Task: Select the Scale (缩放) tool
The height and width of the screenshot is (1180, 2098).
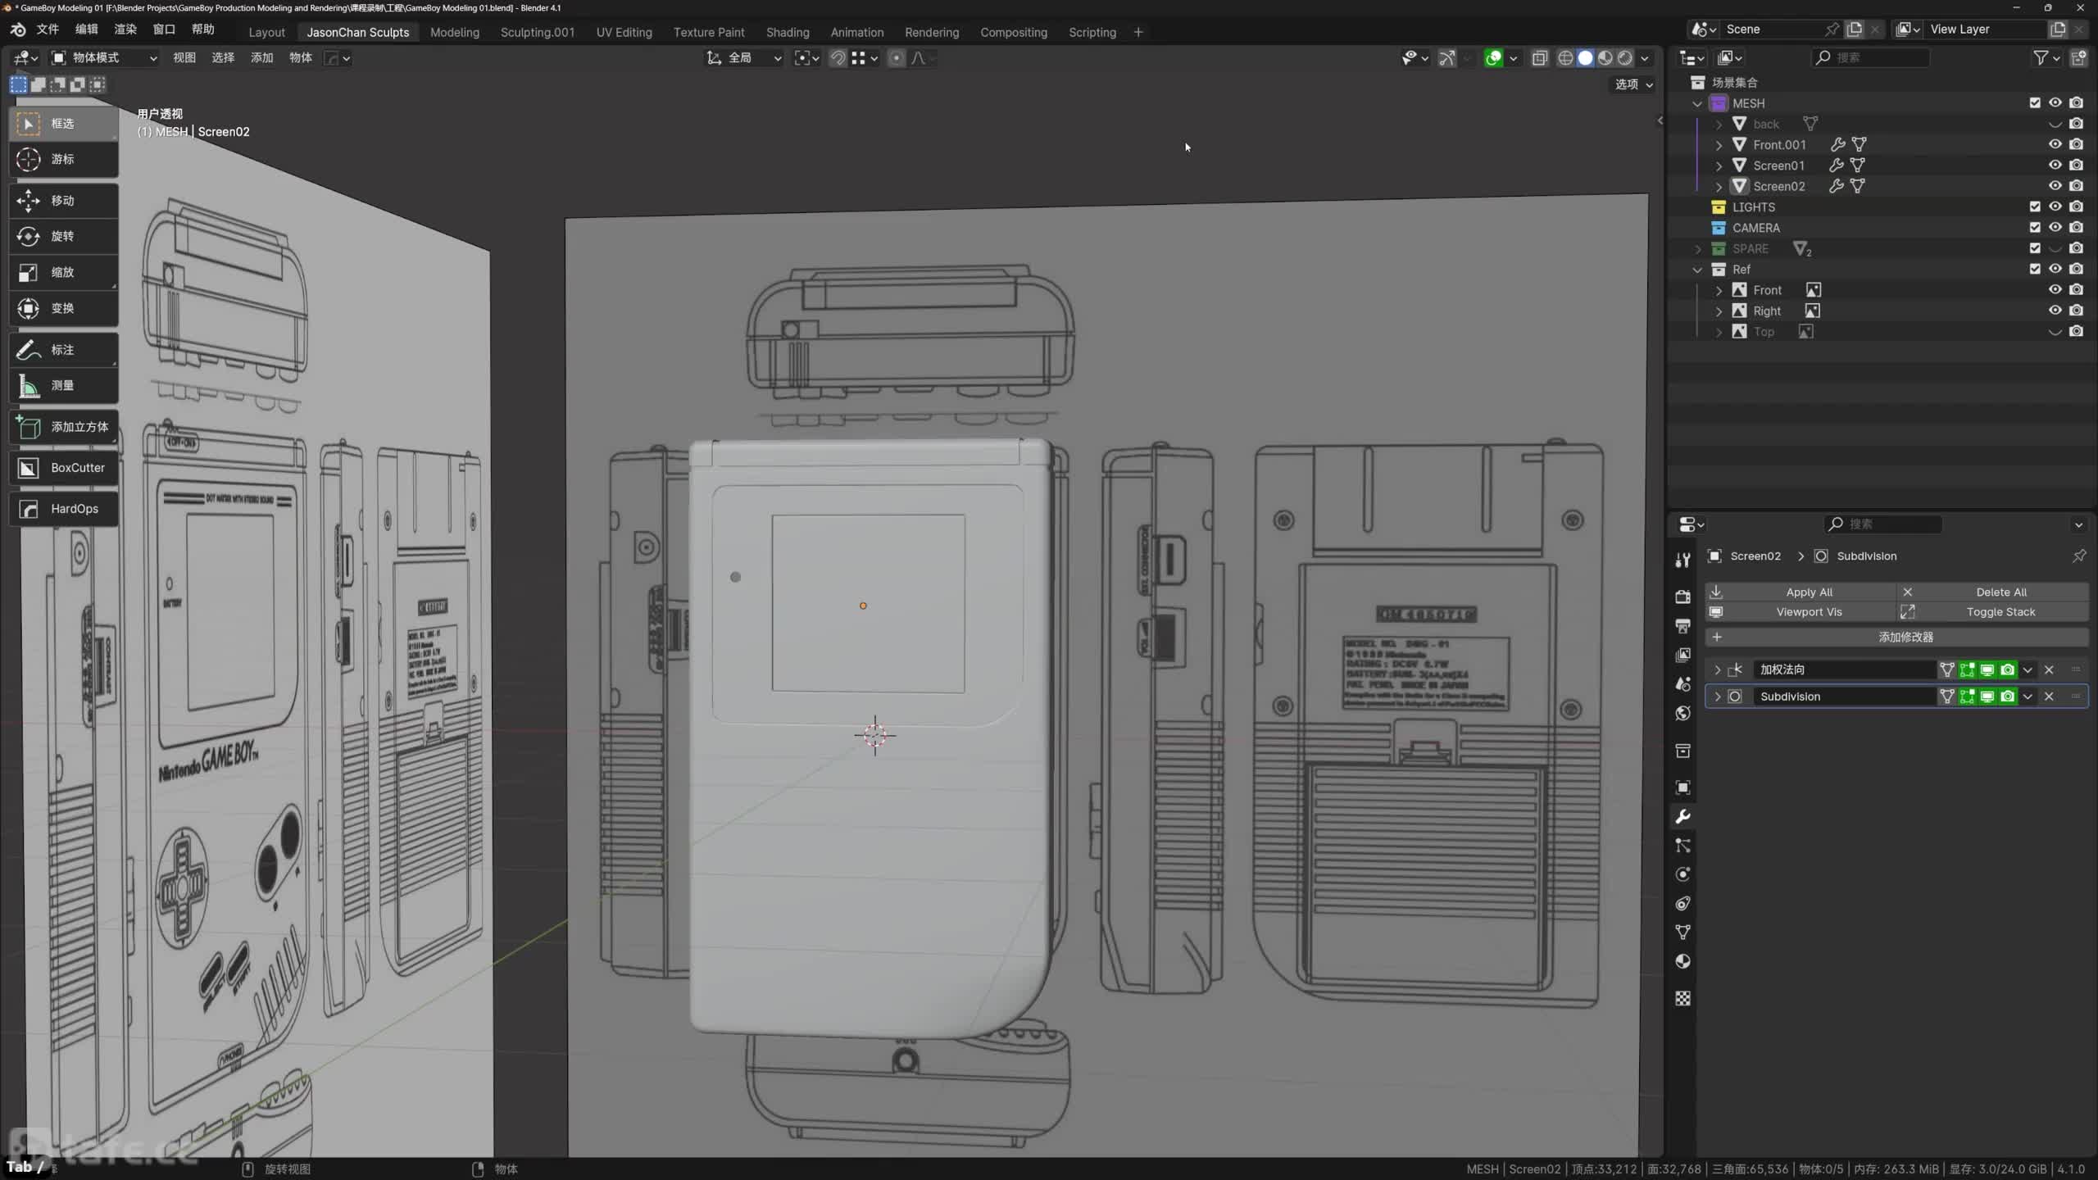Action: (64, 272)
